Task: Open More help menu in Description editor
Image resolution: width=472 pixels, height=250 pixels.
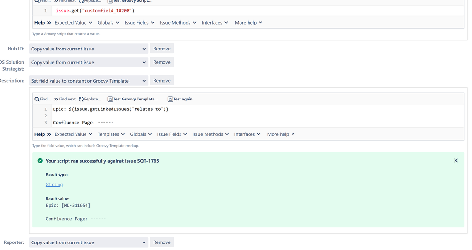Action: coord(281,134)
